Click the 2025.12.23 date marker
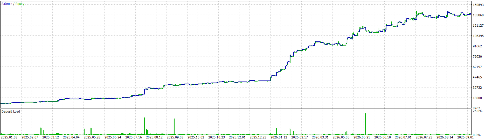Screen dimensions: 485x140 pos(258,137)
